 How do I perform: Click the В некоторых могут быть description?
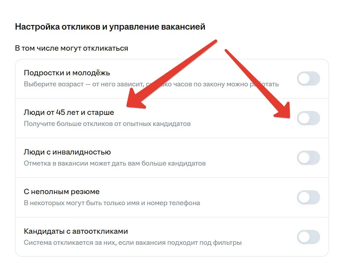point(112,203)
